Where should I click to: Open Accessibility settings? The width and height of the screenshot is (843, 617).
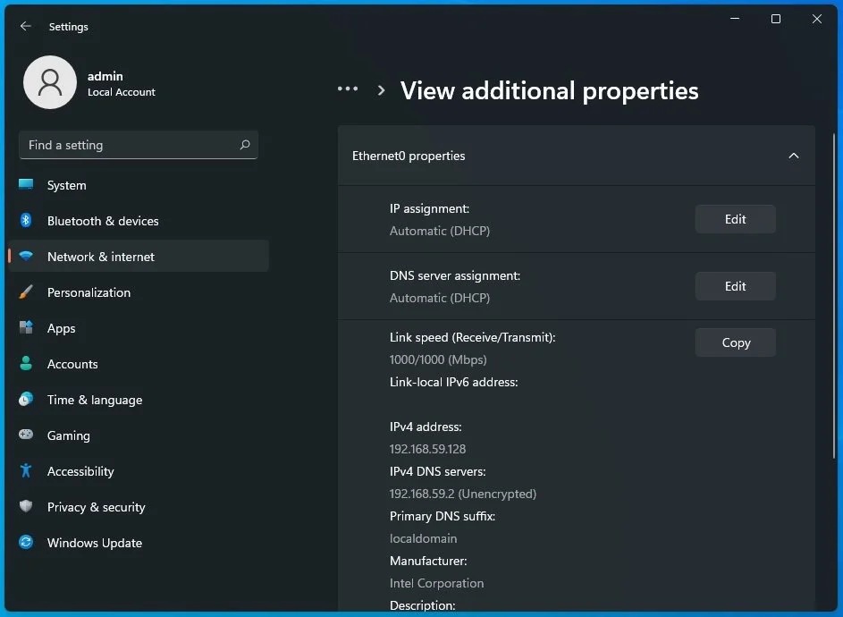139,470
